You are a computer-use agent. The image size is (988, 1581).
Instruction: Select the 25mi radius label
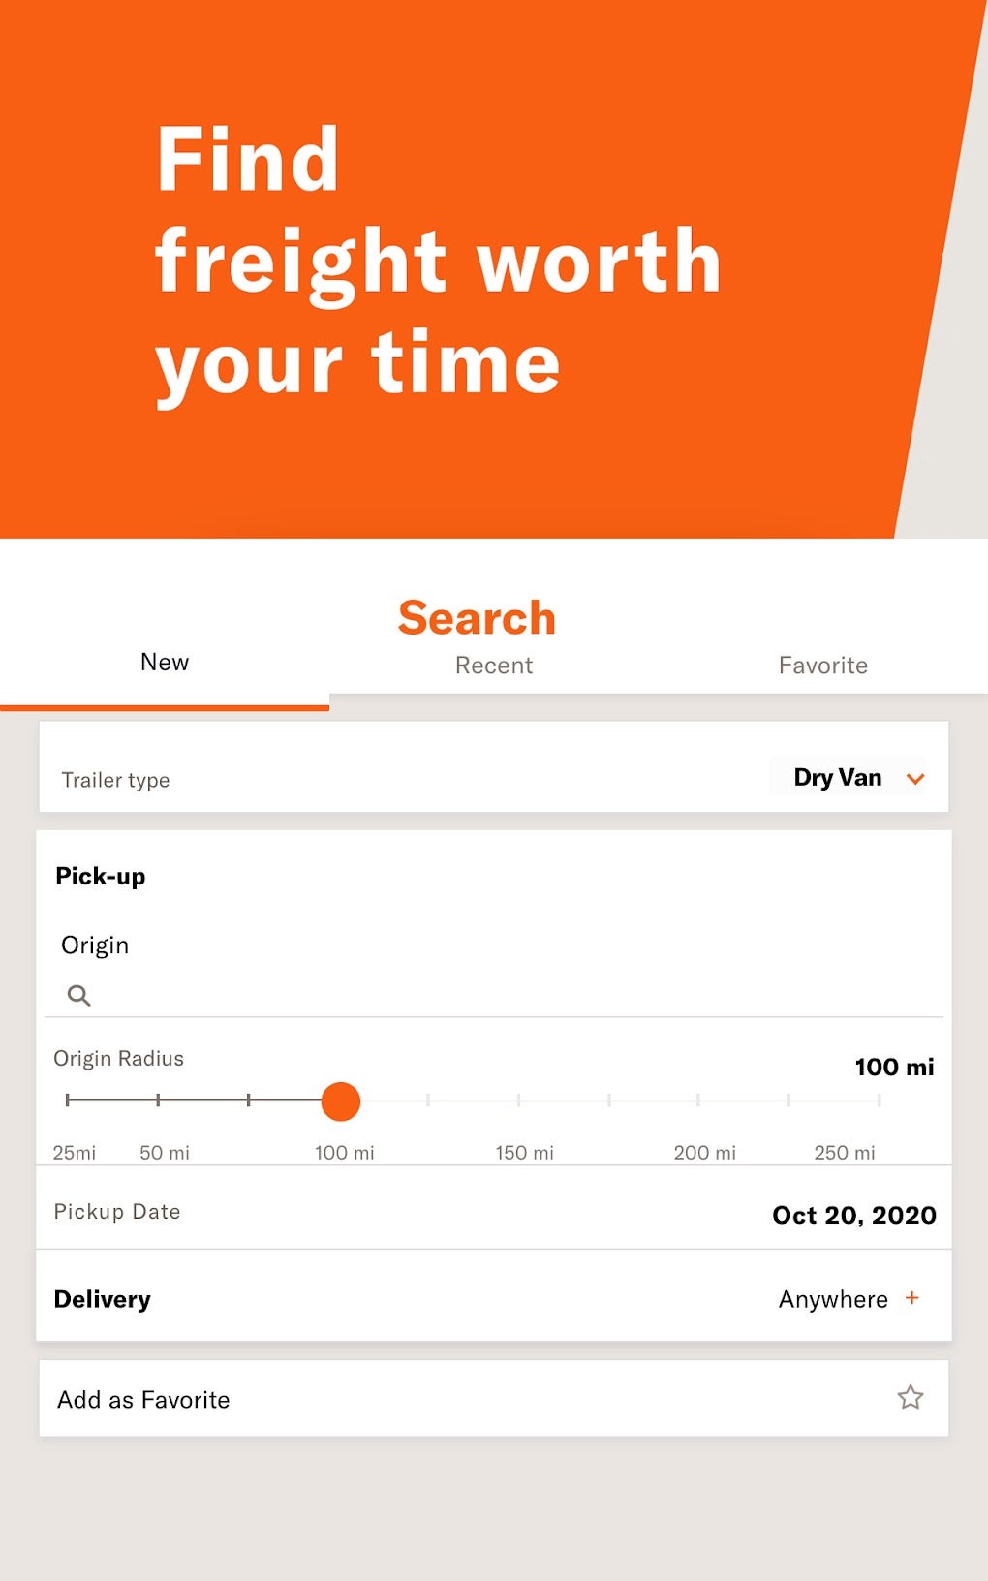coord(75,1153)
